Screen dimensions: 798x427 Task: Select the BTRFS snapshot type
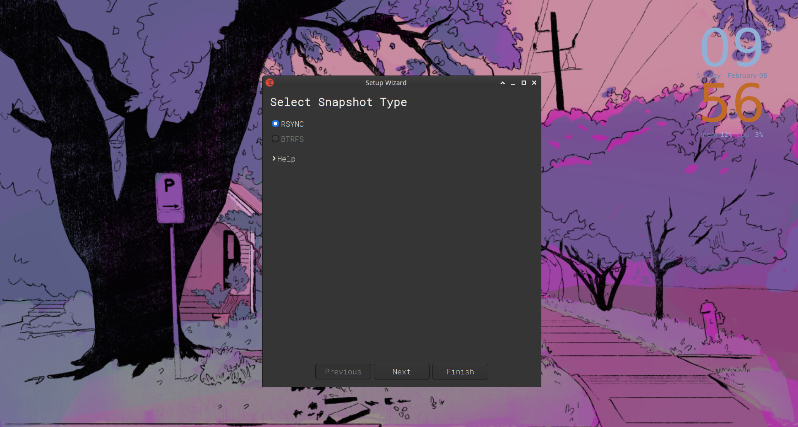point(288,139)
